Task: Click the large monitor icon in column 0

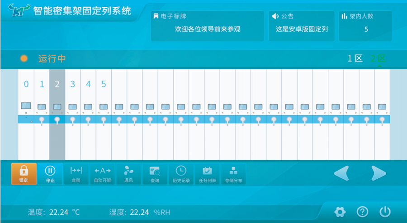Action: pyautogui.click(x=26, y=106)
